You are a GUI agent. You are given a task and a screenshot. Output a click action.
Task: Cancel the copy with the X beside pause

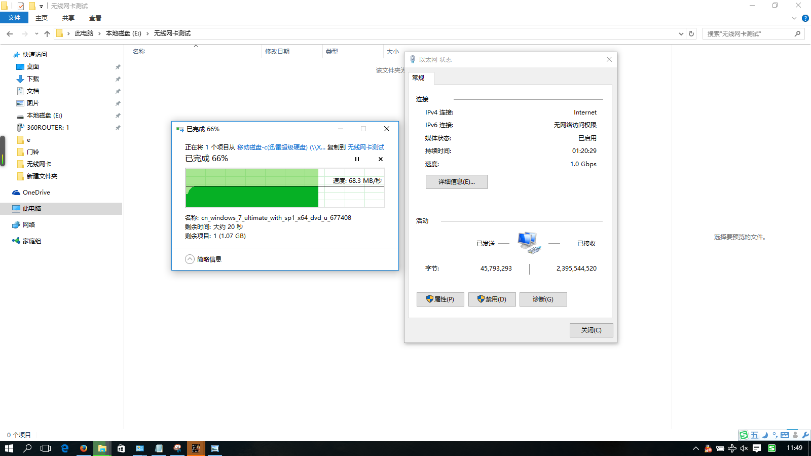pos(381,159)
